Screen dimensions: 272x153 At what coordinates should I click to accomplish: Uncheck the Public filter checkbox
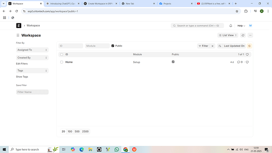pyautogui.click(x=113, y=46)
